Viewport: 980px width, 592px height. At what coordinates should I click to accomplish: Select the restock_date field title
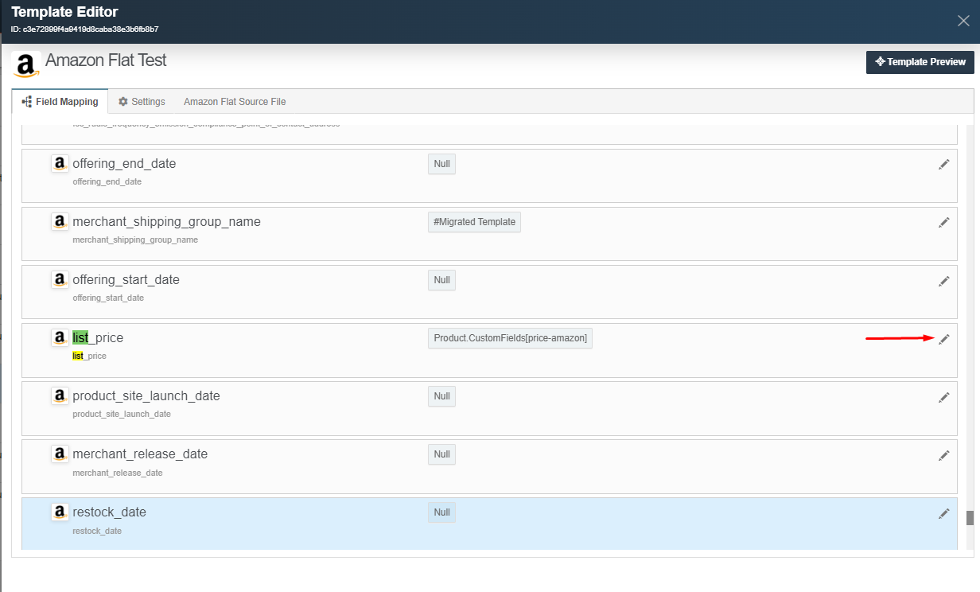click(109, 512)
